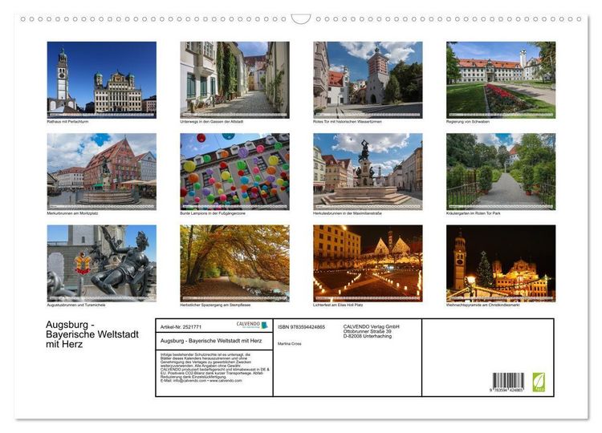Screen dimensions: 602x433
Task: Click author name 'Martina Cross'
Action: click(290, 344)
